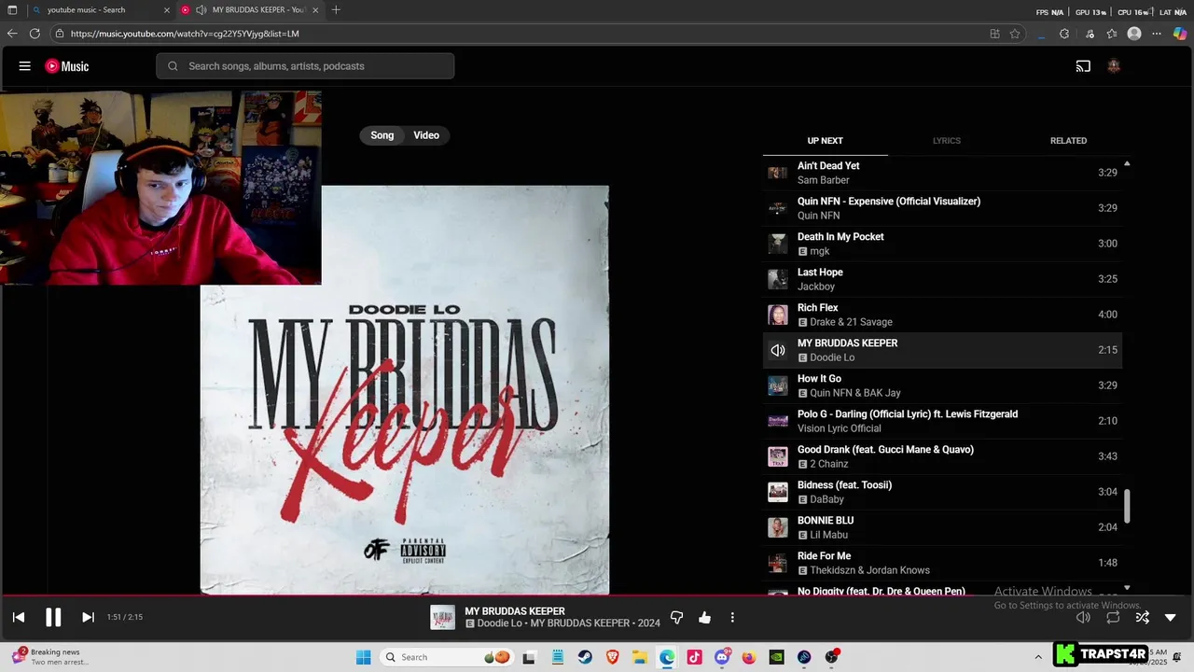The image size is (1194, 672).
Task: Go back in the browser
Action: coord(12,34)
